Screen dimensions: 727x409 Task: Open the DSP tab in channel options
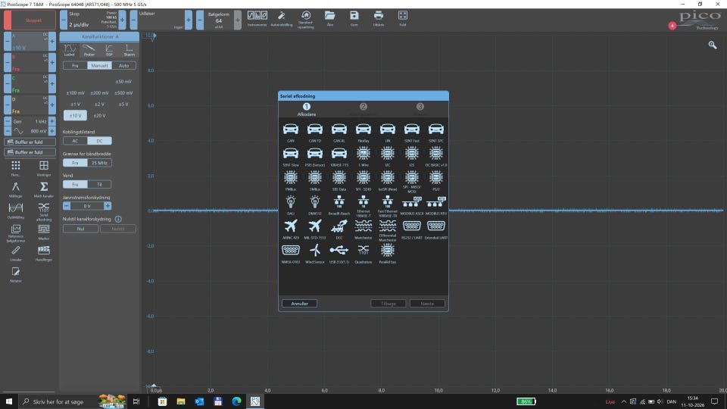tap(109, 50)
